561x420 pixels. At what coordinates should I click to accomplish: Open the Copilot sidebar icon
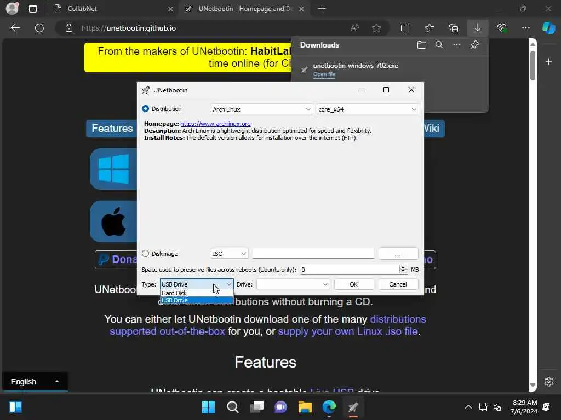549,28
